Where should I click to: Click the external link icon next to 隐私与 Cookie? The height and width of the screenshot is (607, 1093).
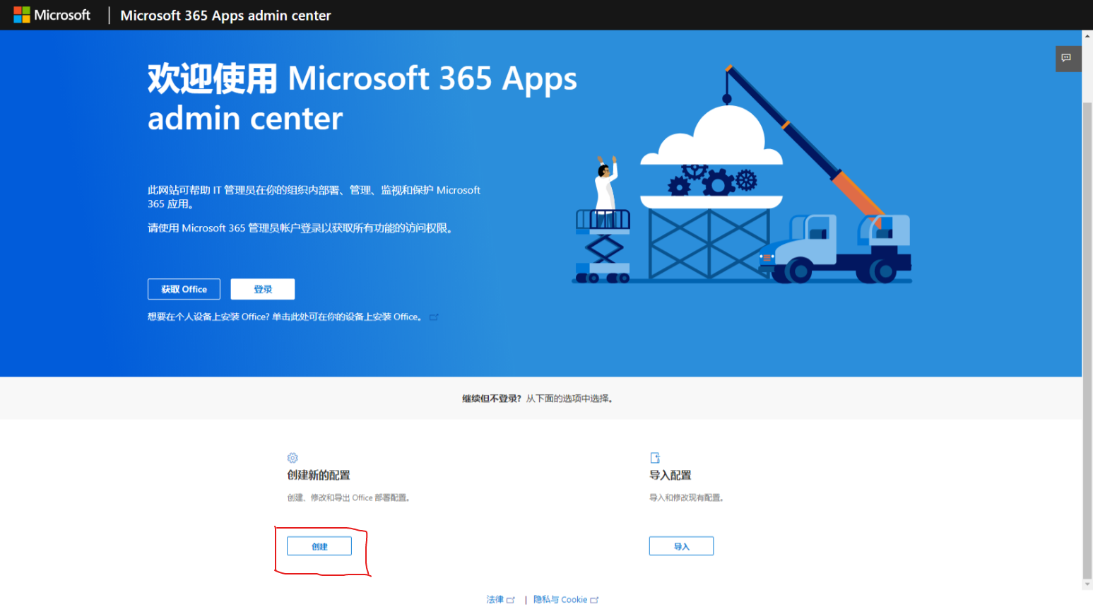[x=594, y=600]
